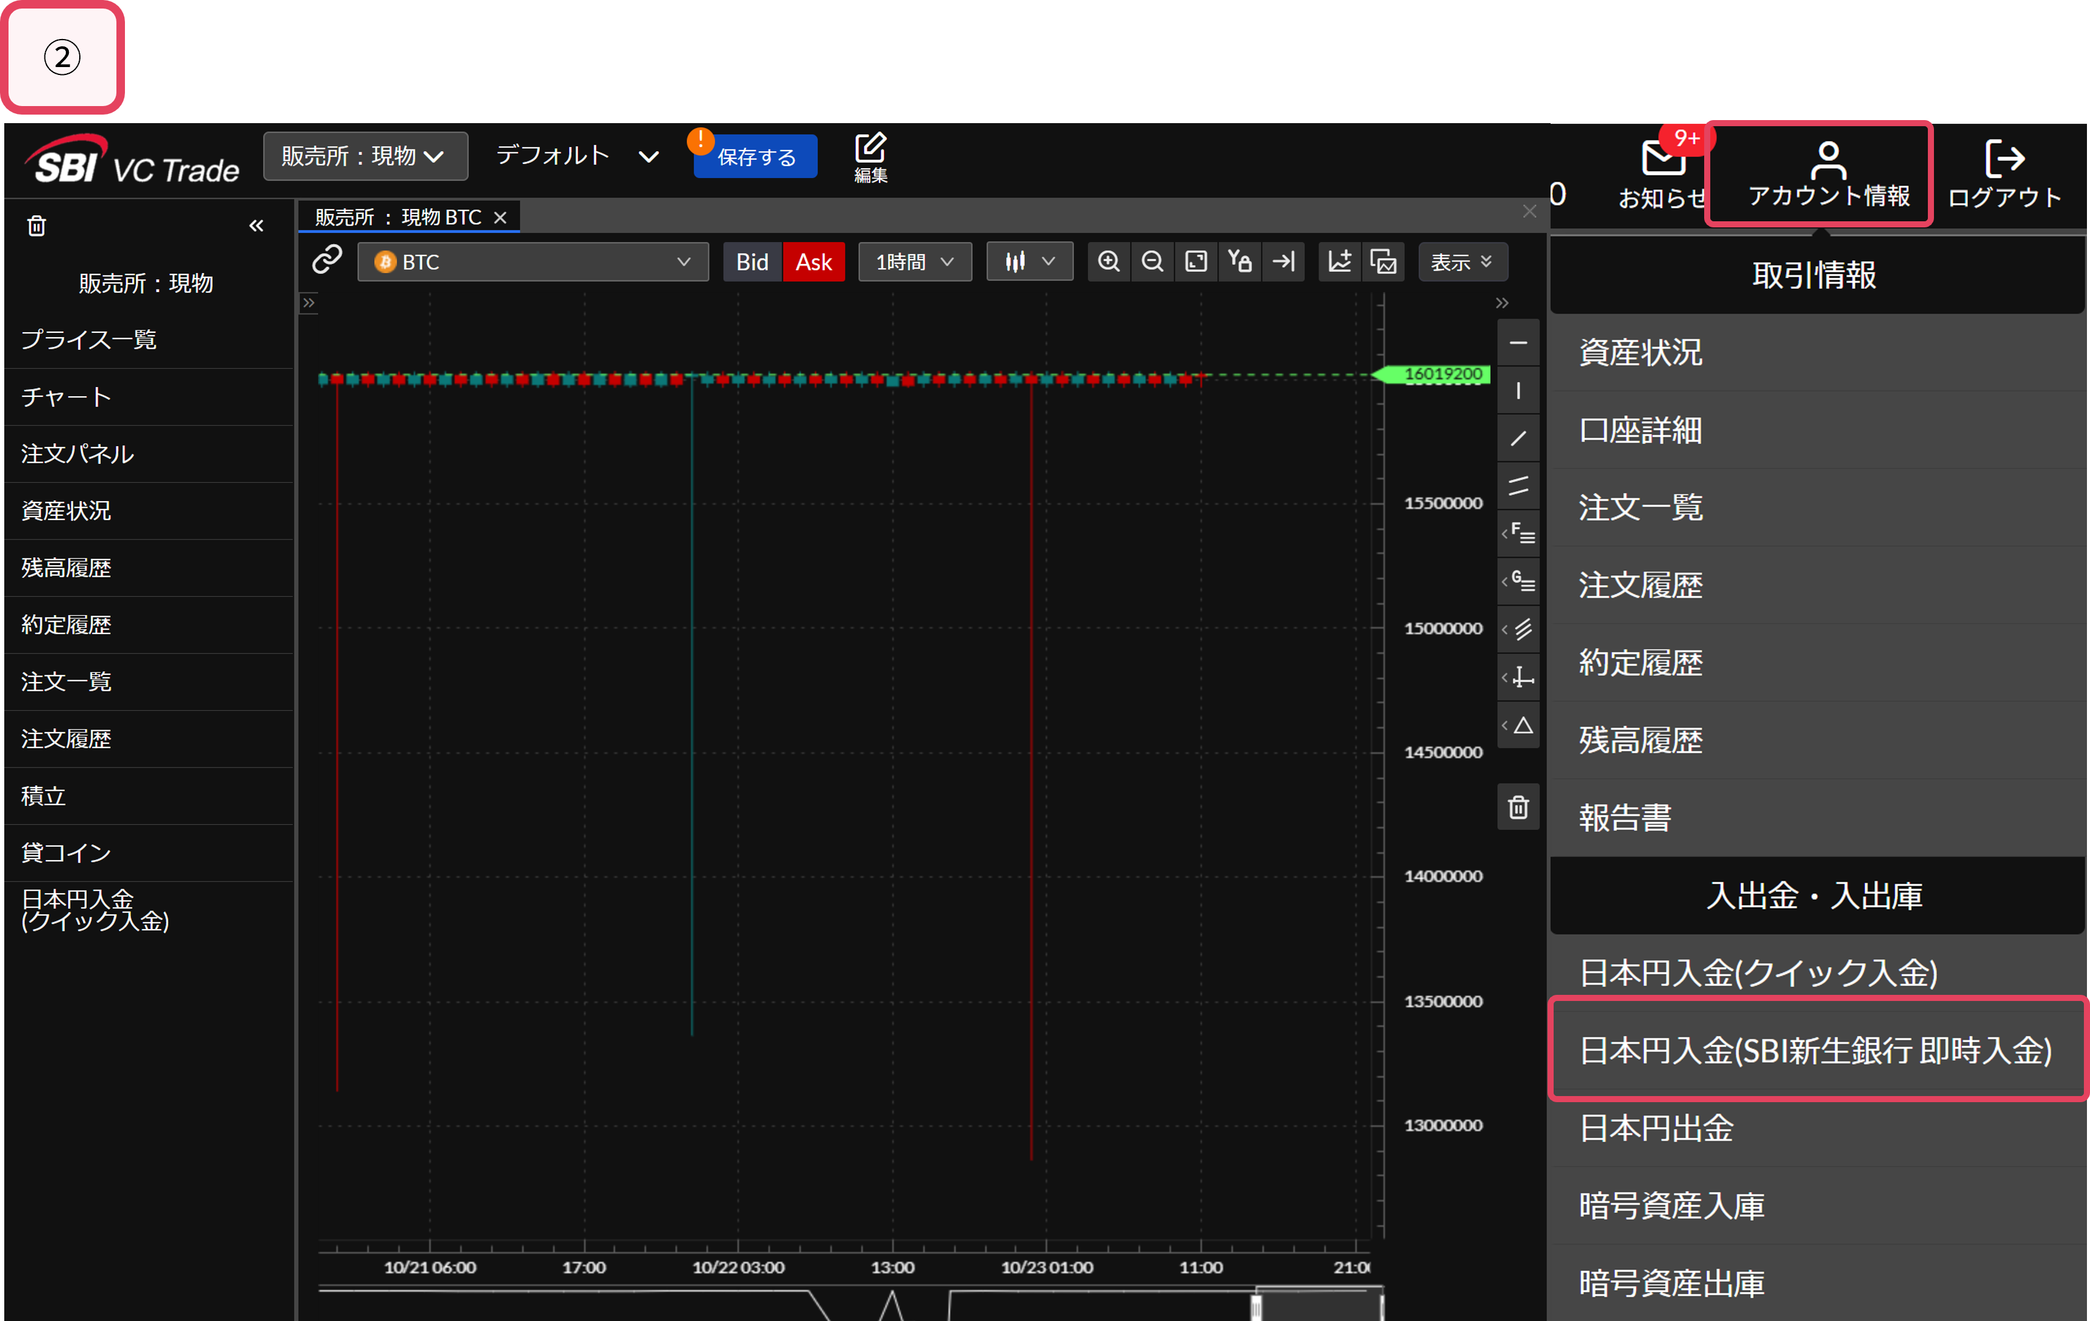This screenshot has width=2090, height=1321.
Task: Open the 1時間 timeframe dropdown
Action: coord(915,262)
